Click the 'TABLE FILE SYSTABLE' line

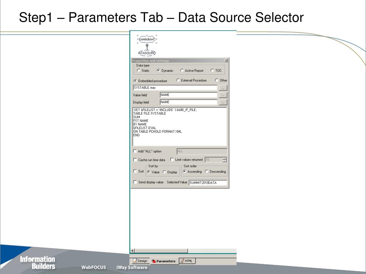[150, 113]
